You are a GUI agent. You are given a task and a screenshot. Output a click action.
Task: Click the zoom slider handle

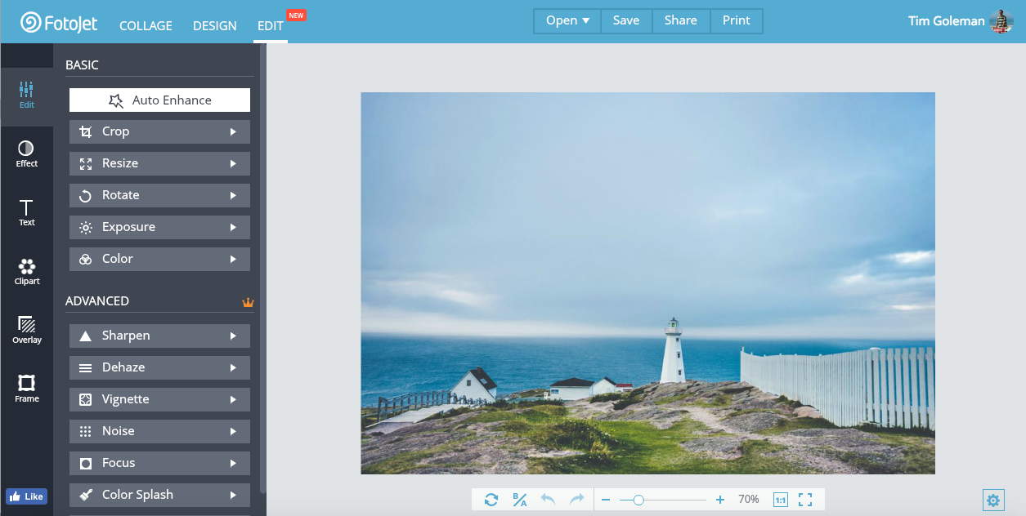coord(638,500)
